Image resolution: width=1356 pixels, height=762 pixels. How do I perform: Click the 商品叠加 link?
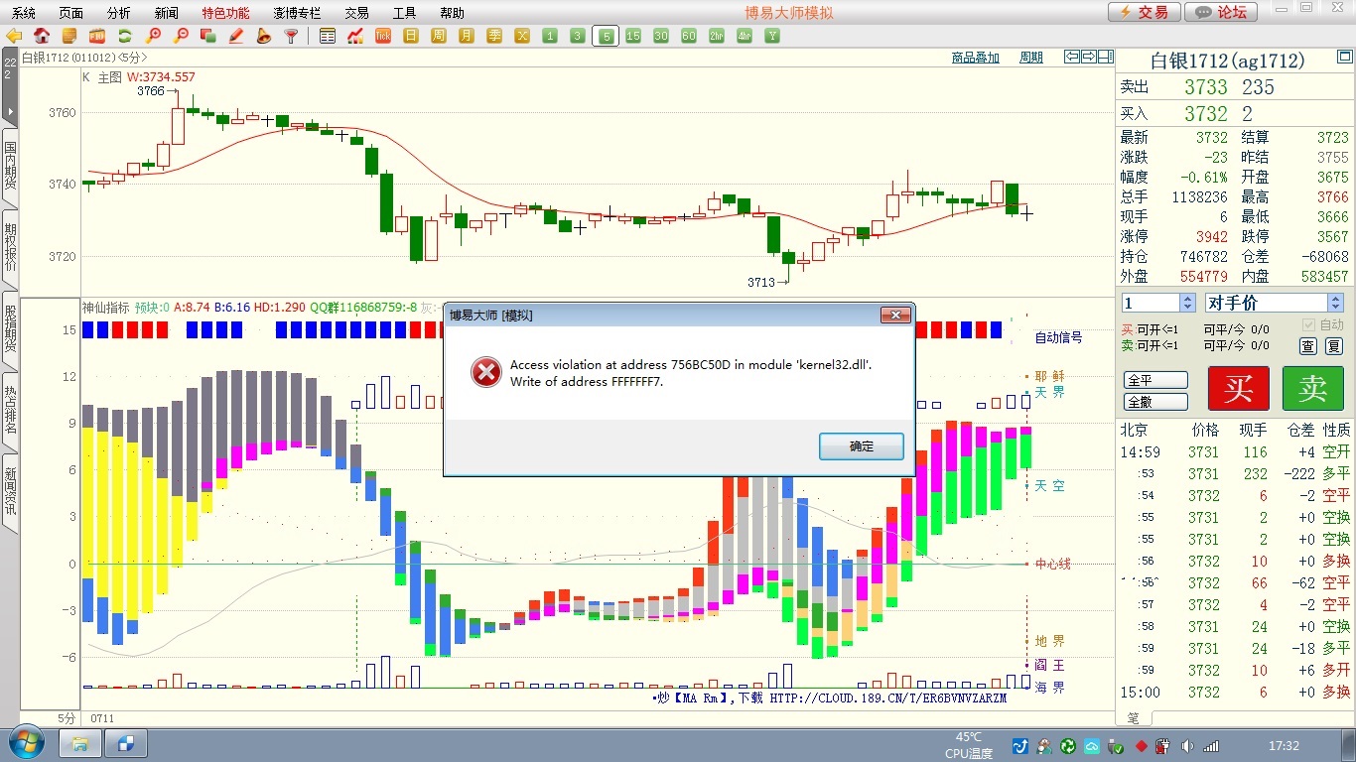pos(975,58)
